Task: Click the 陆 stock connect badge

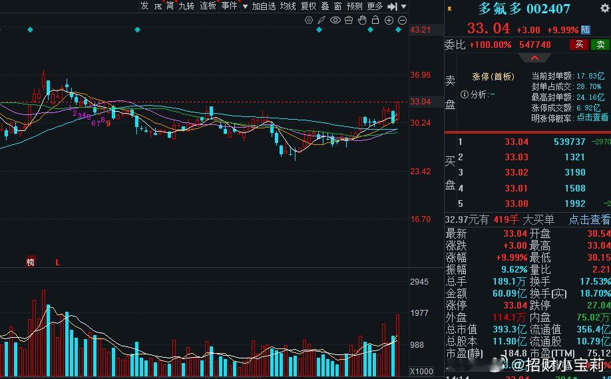Action: pos(586,29)
